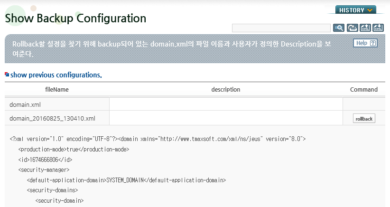Viewport: 390px width, 207px height.
Task: Click the description cell of domain_20160825_130410.xml
Action: 226,118
